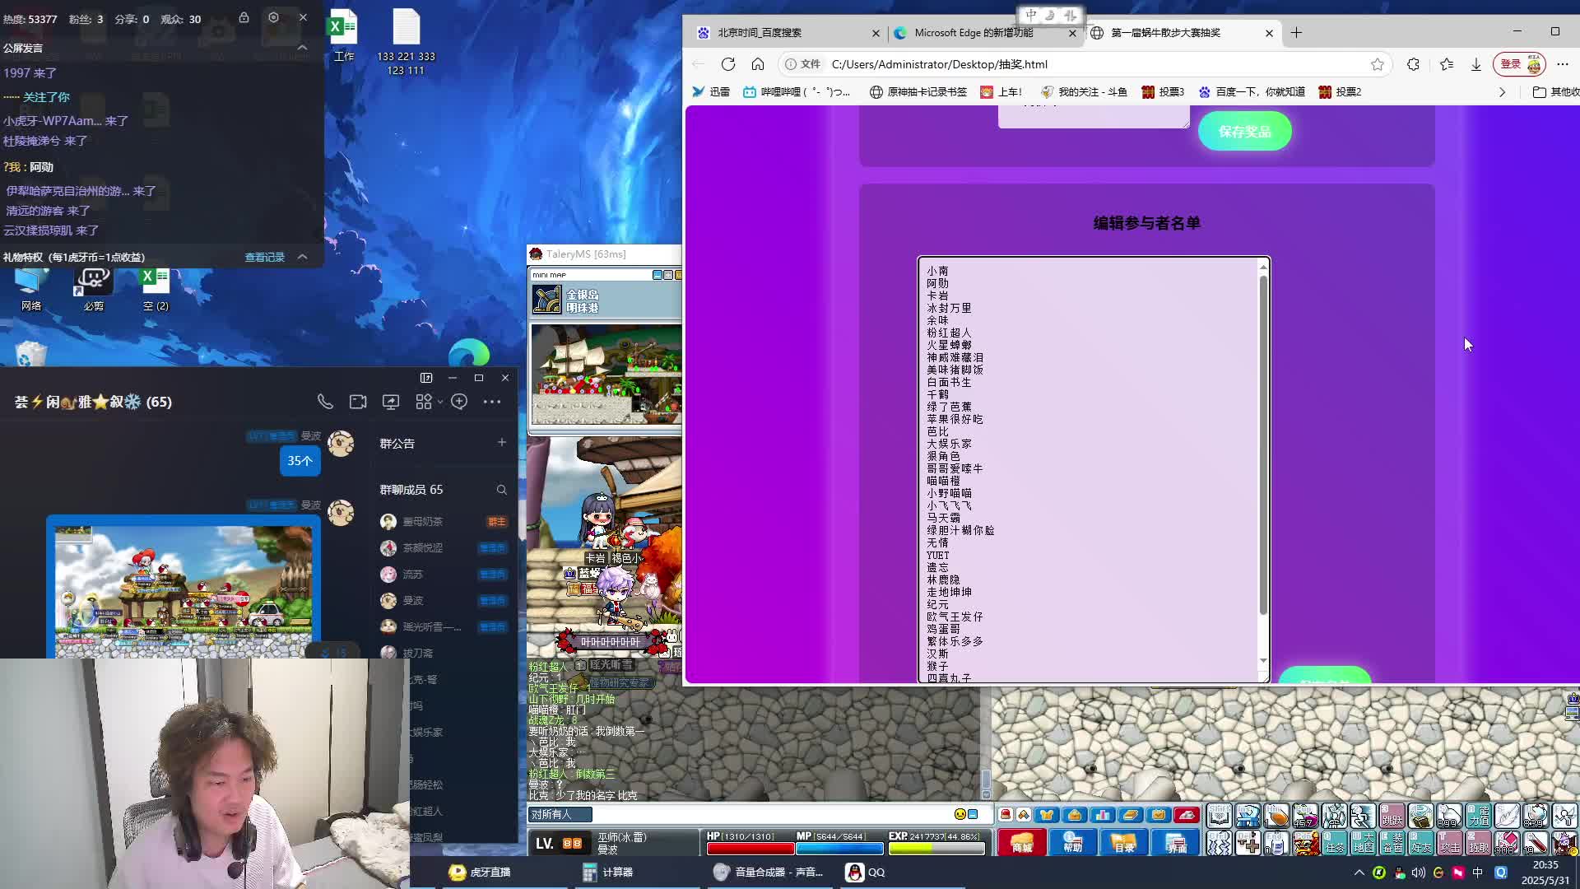The height and width of the screenshot is (889, 1580).
Task: Open 计算器 from the taskbar
Action: (x=607, y=872)
